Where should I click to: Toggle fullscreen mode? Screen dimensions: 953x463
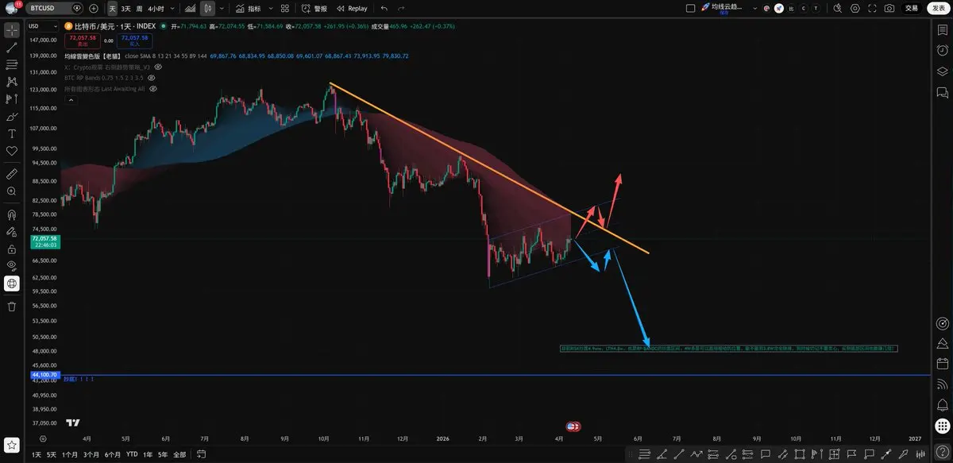[871, 8]
